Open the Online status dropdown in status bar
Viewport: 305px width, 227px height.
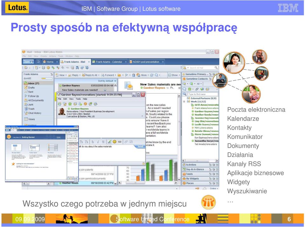[214, 188]
